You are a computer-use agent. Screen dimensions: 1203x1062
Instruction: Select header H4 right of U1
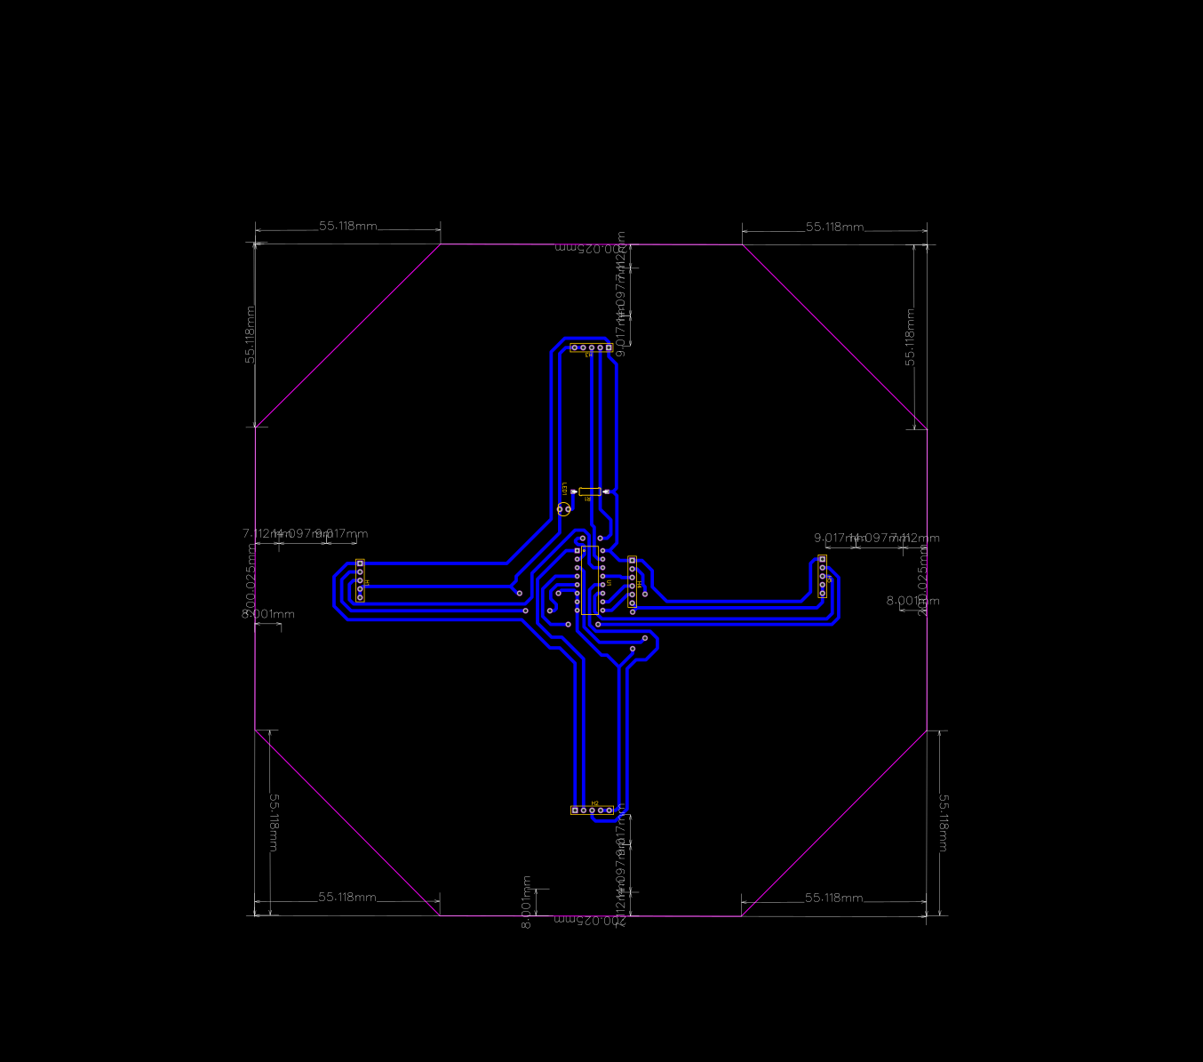click(632, 583)
